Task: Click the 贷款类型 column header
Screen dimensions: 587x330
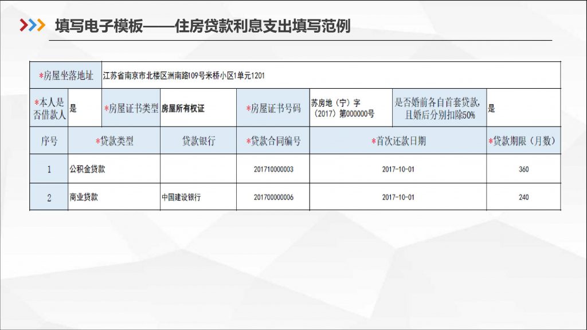Action: tap(114, 141)
